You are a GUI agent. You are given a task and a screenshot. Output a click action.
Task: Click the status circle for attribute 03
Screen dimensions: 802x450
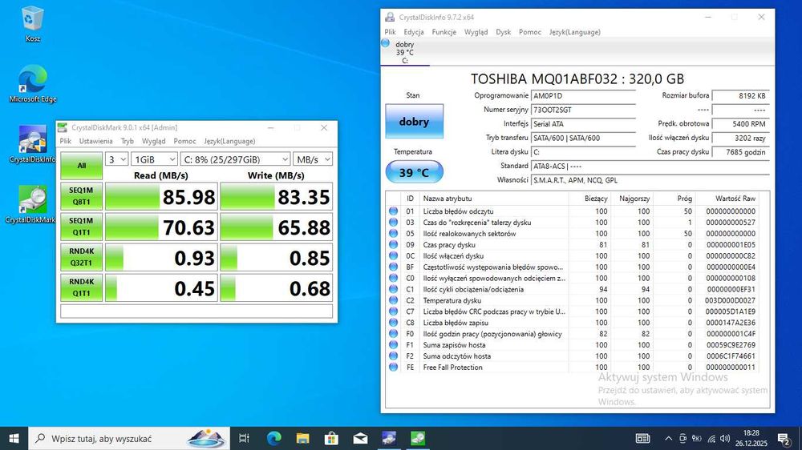point(393,222)
